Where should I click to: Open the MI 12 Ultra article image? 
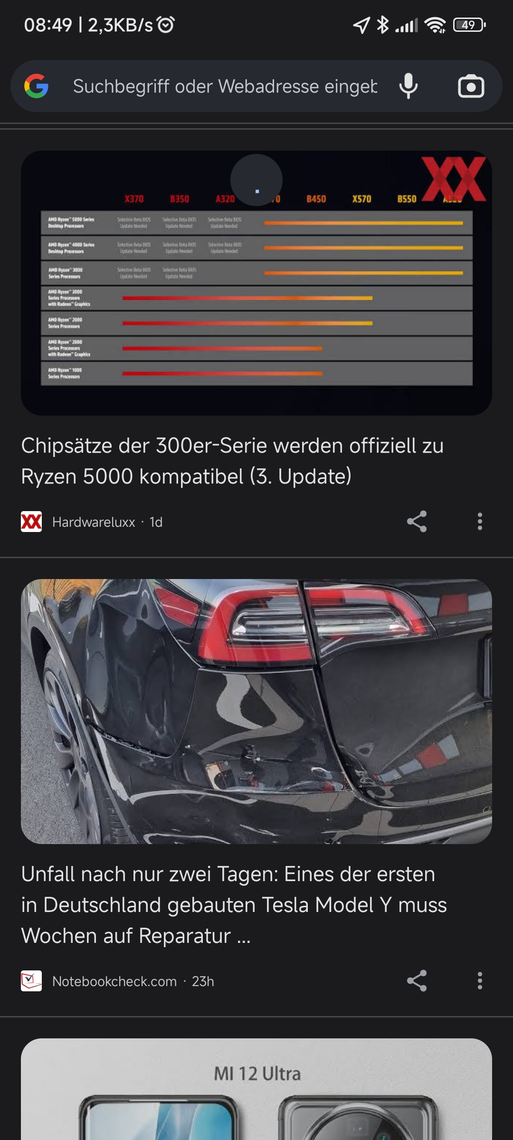256,1089
